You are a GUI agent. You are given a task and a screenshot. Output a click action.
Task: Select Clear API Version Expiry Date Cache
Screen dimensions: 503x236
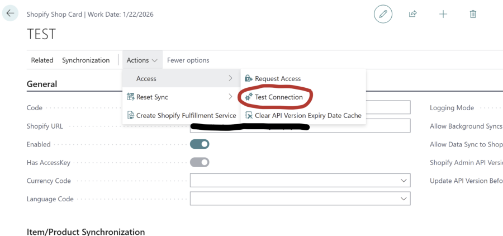click(x=307, y=116)
